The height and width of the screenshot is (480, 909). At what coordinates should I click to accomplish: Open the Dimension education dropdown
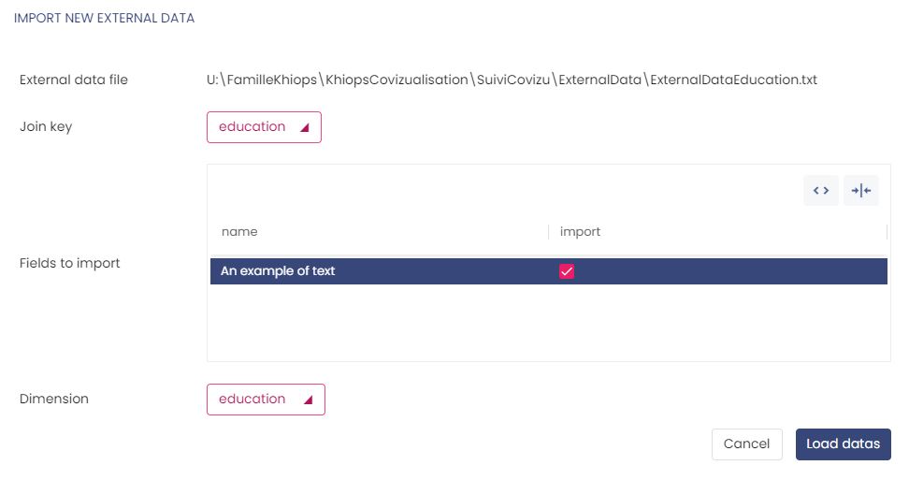266,400
